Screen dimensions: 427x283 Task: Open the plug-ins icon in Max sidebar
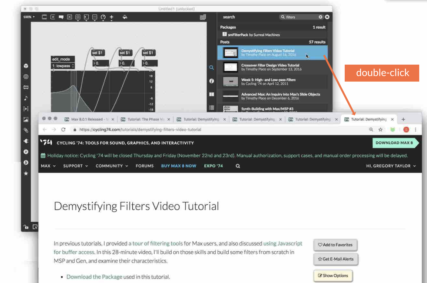[x=26, y=141]
